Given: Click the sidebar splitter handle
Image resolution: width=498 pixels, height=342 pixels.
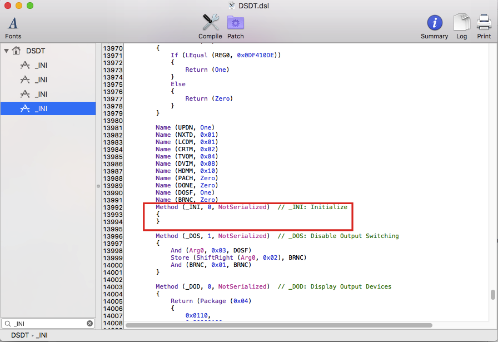Looking at the screenshot, I should point(98,186).
